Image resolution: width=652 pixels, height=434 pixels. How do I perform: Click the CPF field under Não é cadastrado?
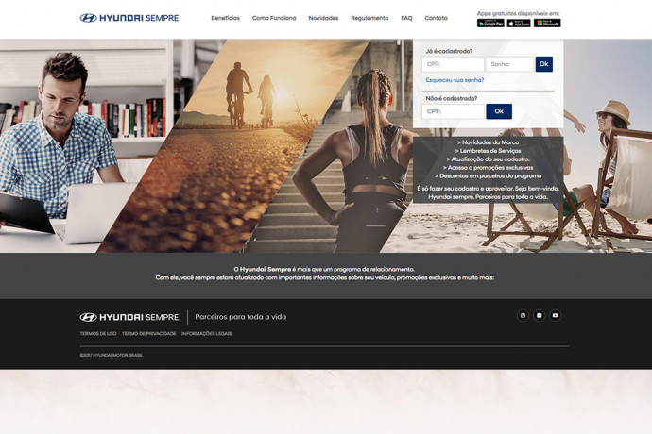pos(453,111)
